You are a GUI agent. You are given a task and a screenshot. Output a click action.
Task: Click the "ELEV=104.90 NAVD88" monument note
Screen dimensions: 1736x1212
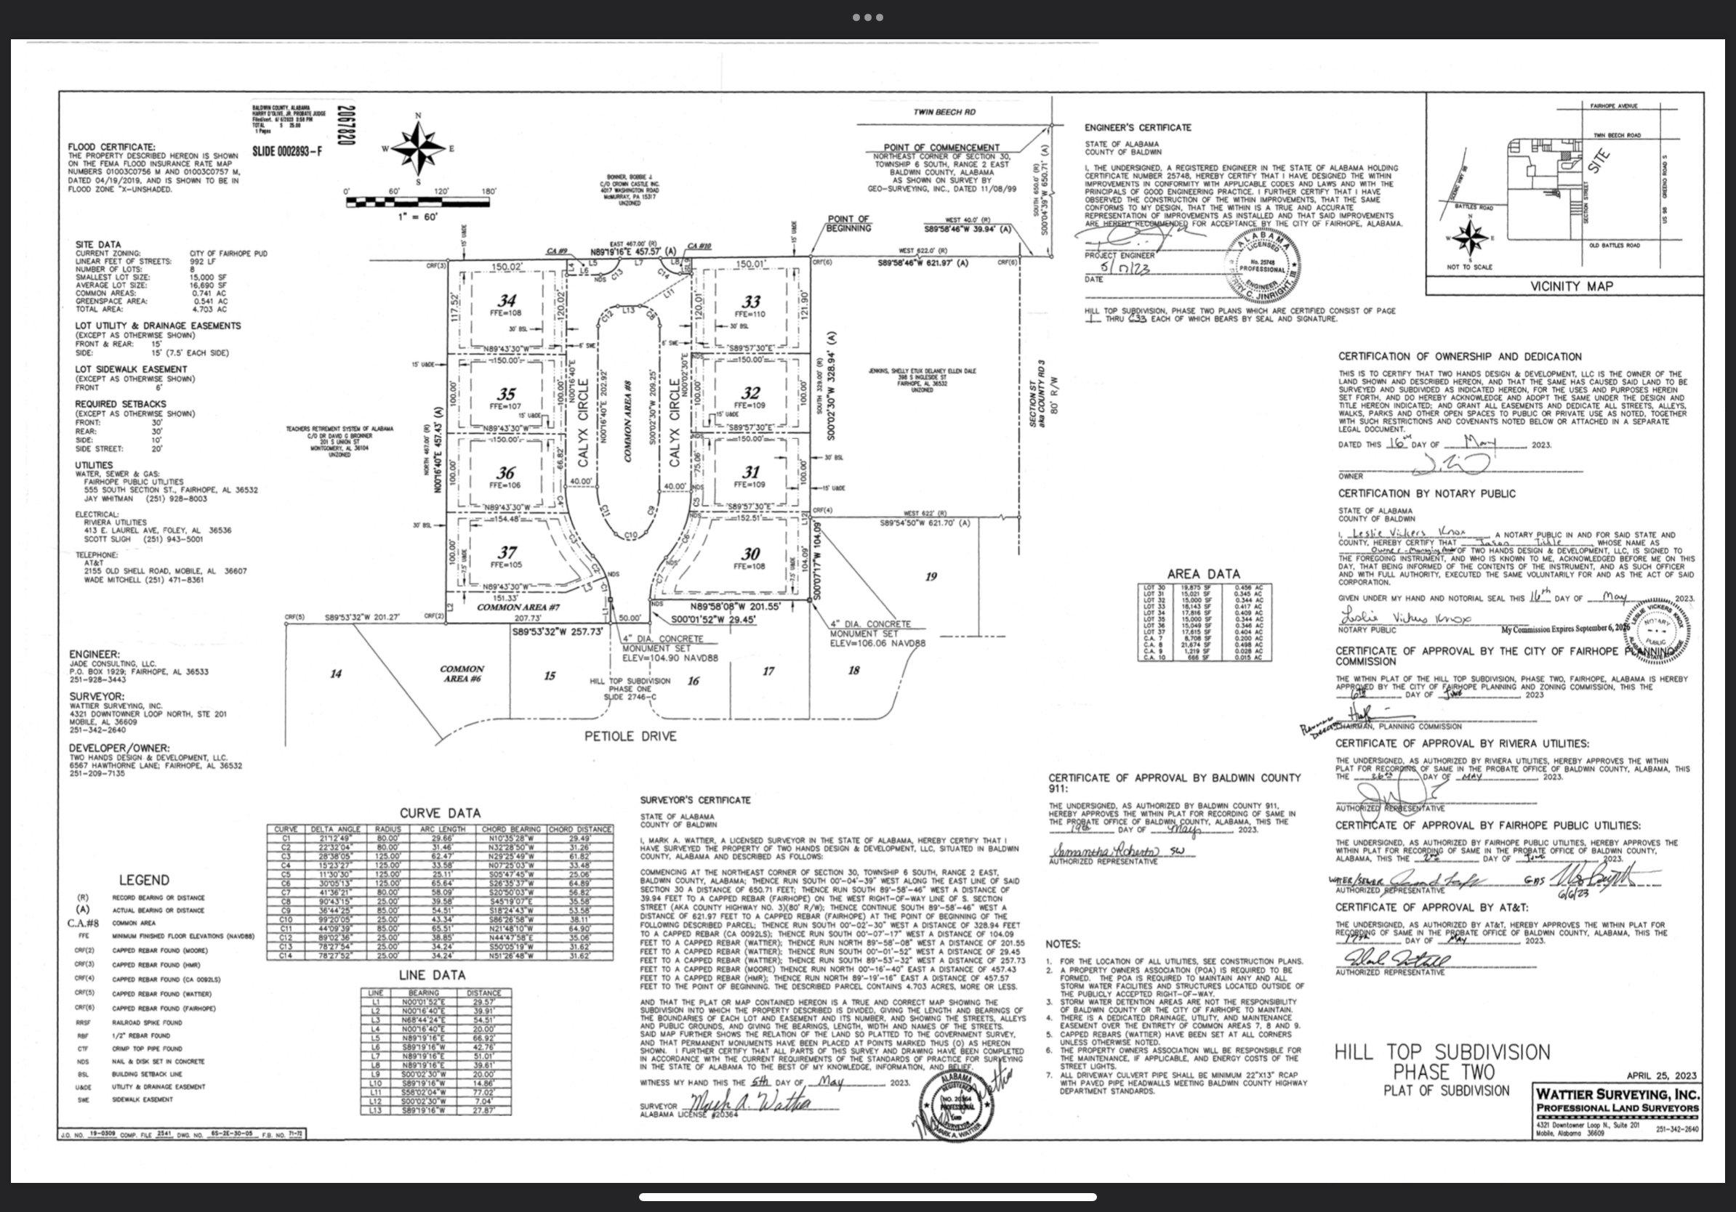click(670, 658)
